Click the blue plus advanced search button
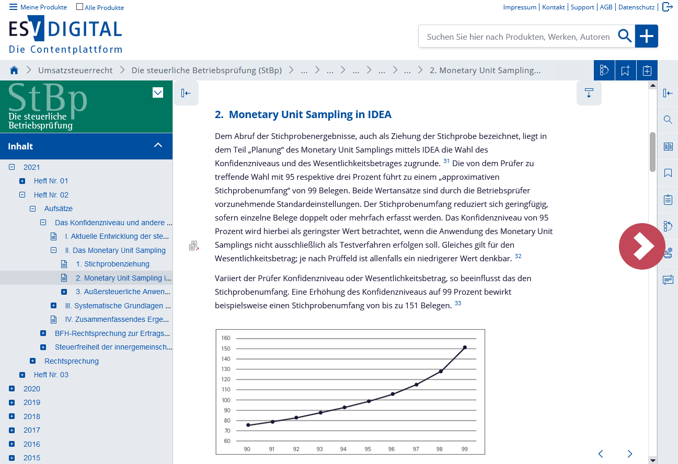This screenshot has height=464, width=678. (x=647, y=36)
